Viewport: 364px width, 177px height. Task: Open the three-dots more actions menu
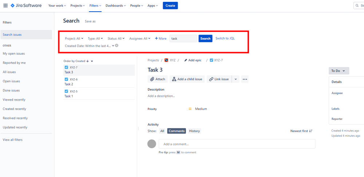245,79
